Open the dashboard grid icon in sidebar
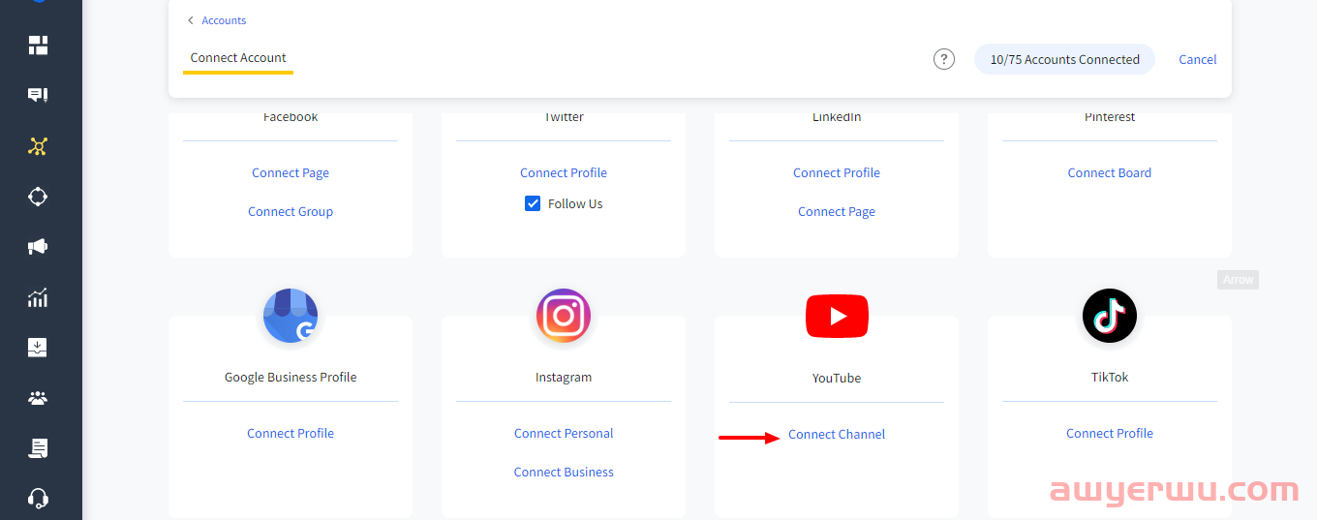The height and width of the screenshot is (520, 1317). [38, 45]
